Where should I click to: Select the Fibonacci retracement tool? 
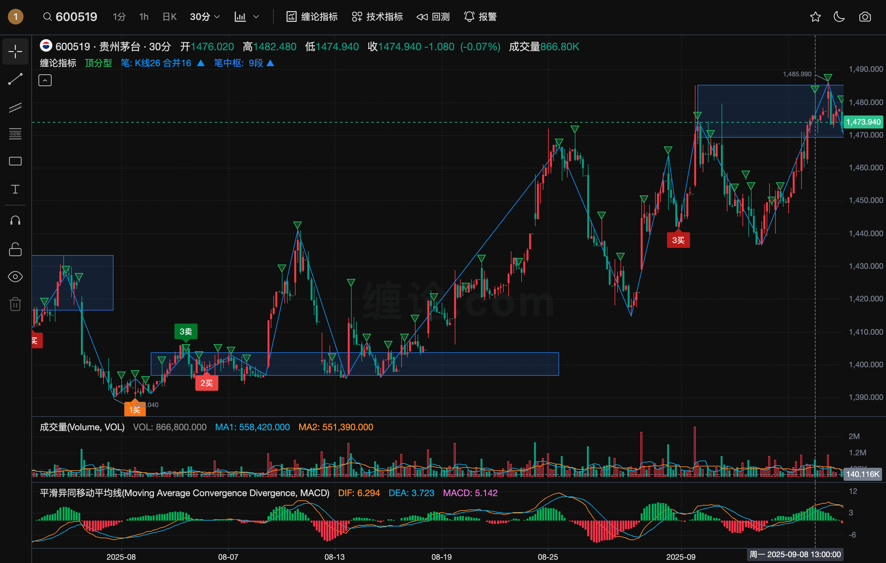(x=15, y=134)
